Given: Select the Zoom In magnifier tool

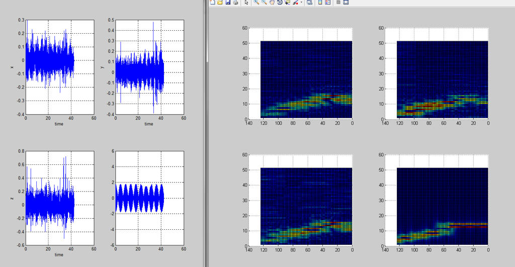Looking at the screenshot, I should click(x=256, y=3).
